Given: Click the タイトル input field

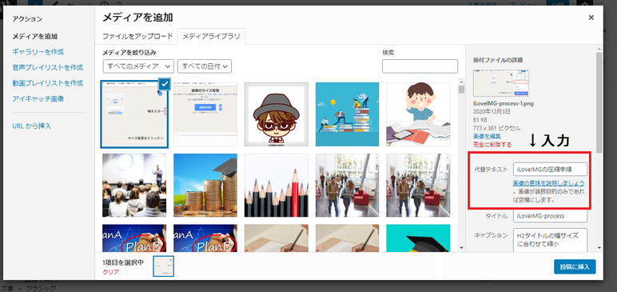Looking at the screenshot, I should (x=550, y=216).
